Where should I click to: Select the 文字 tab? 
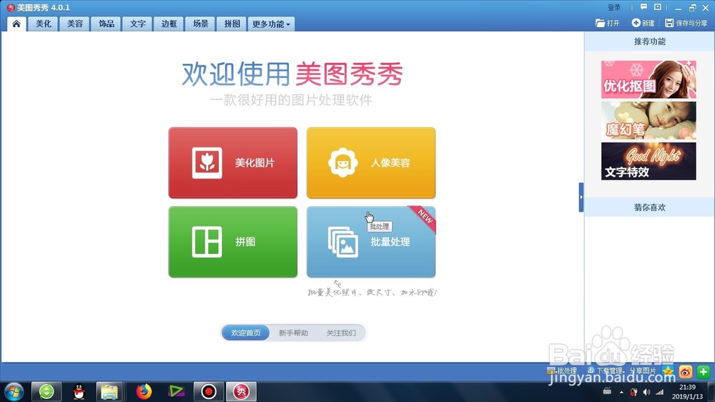point(137,24)
